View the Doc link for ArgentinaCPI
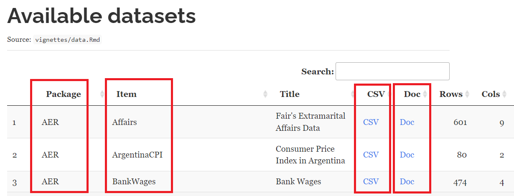This screenshot has height=196, width=514. 407,155
